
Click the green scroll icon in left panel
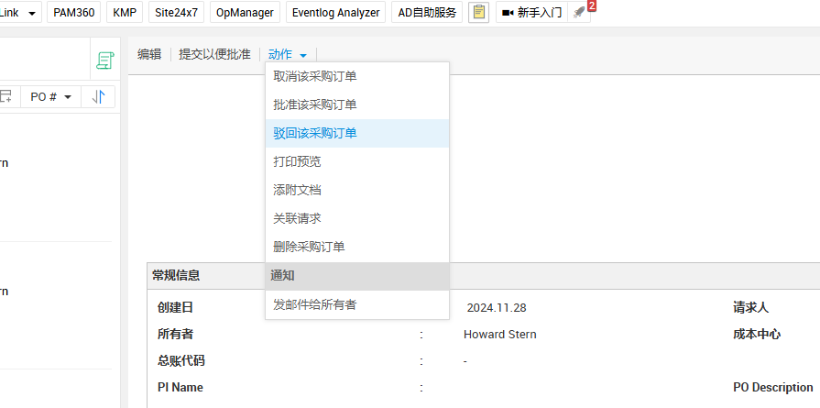[x=105, y=61]
